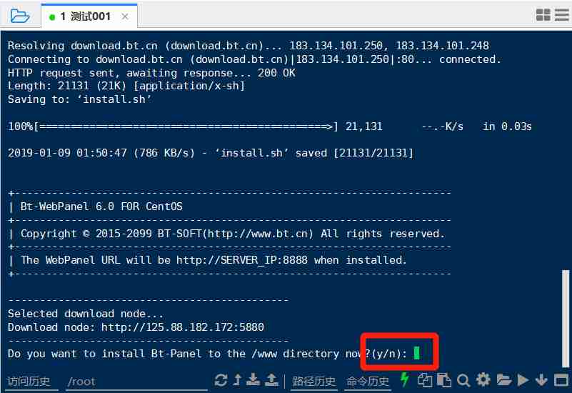Screen dimensions: 572x393
Task: Click the text 'http://SERVER_IP:8888'
Action: click(242, 260)
